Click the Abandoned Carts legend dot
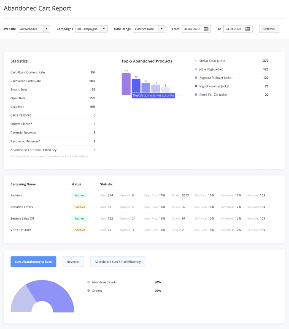Viewport: 289px width, 329px height. (89, 282)
